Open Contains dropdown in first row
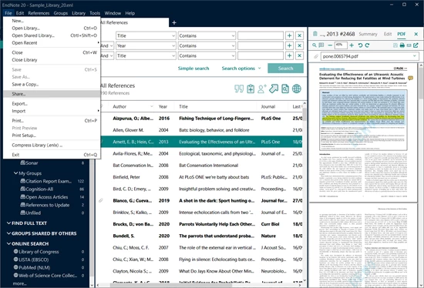Screen dimensions: 424x288 [x=233, y=35]
